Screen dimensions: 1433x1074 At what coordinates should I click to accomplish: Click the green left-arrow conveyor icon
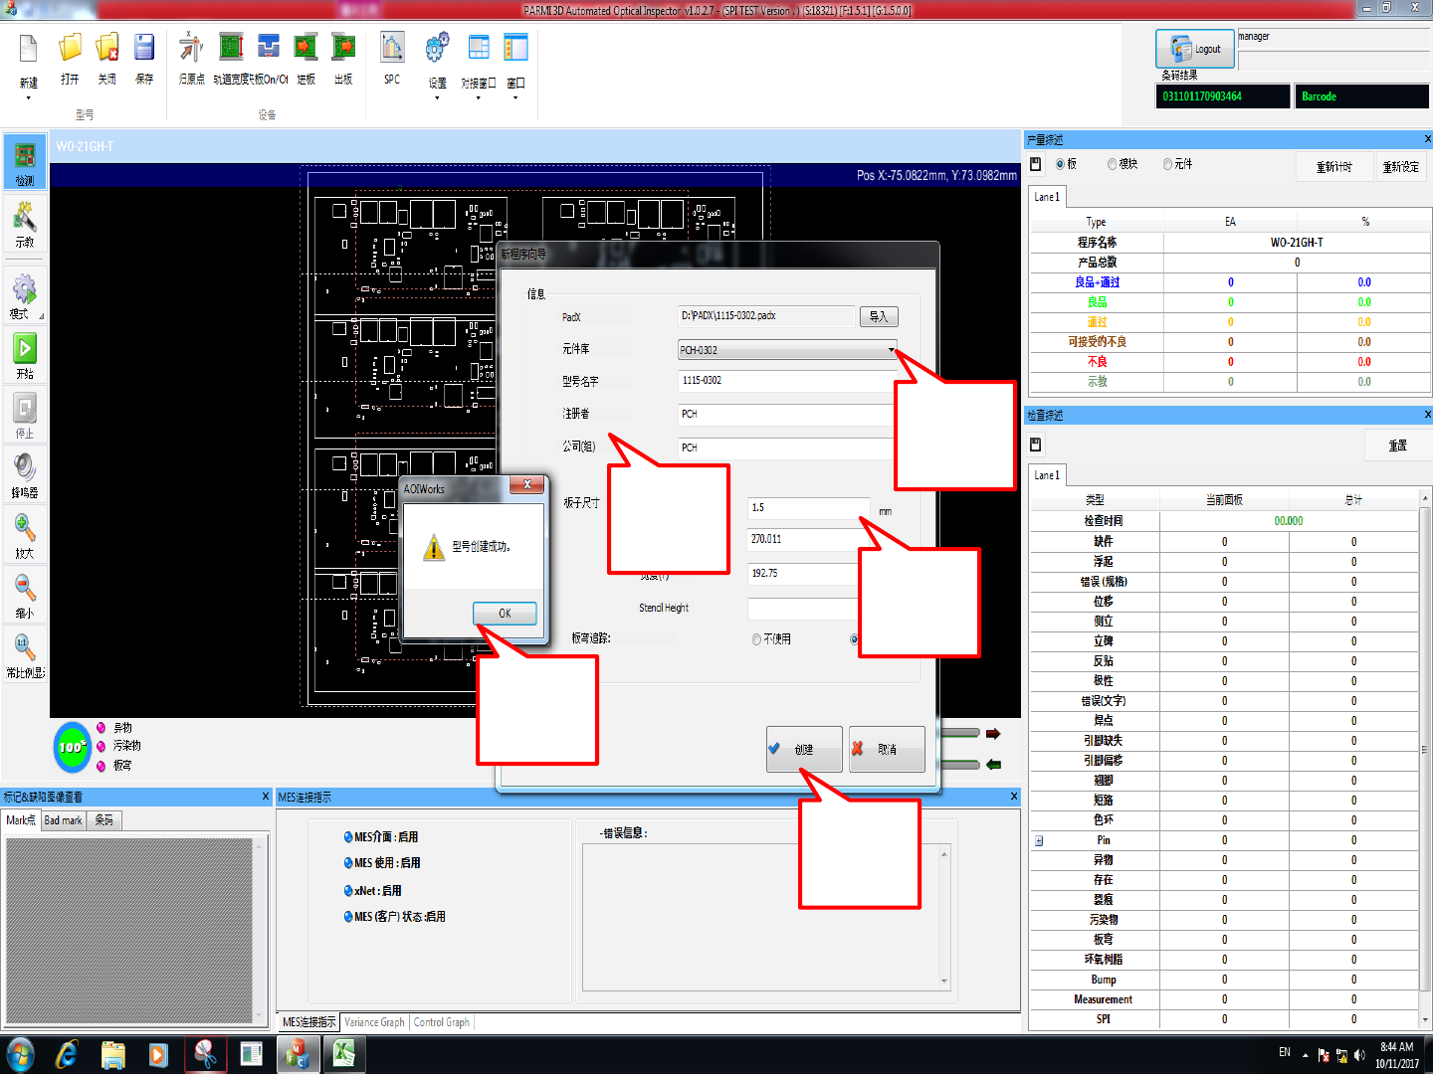993,765
